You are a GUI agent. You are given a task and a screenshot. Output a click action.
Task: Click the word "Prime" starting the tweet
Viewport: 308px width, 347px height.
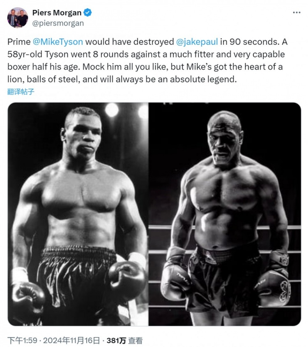click(x=19, y=42)
